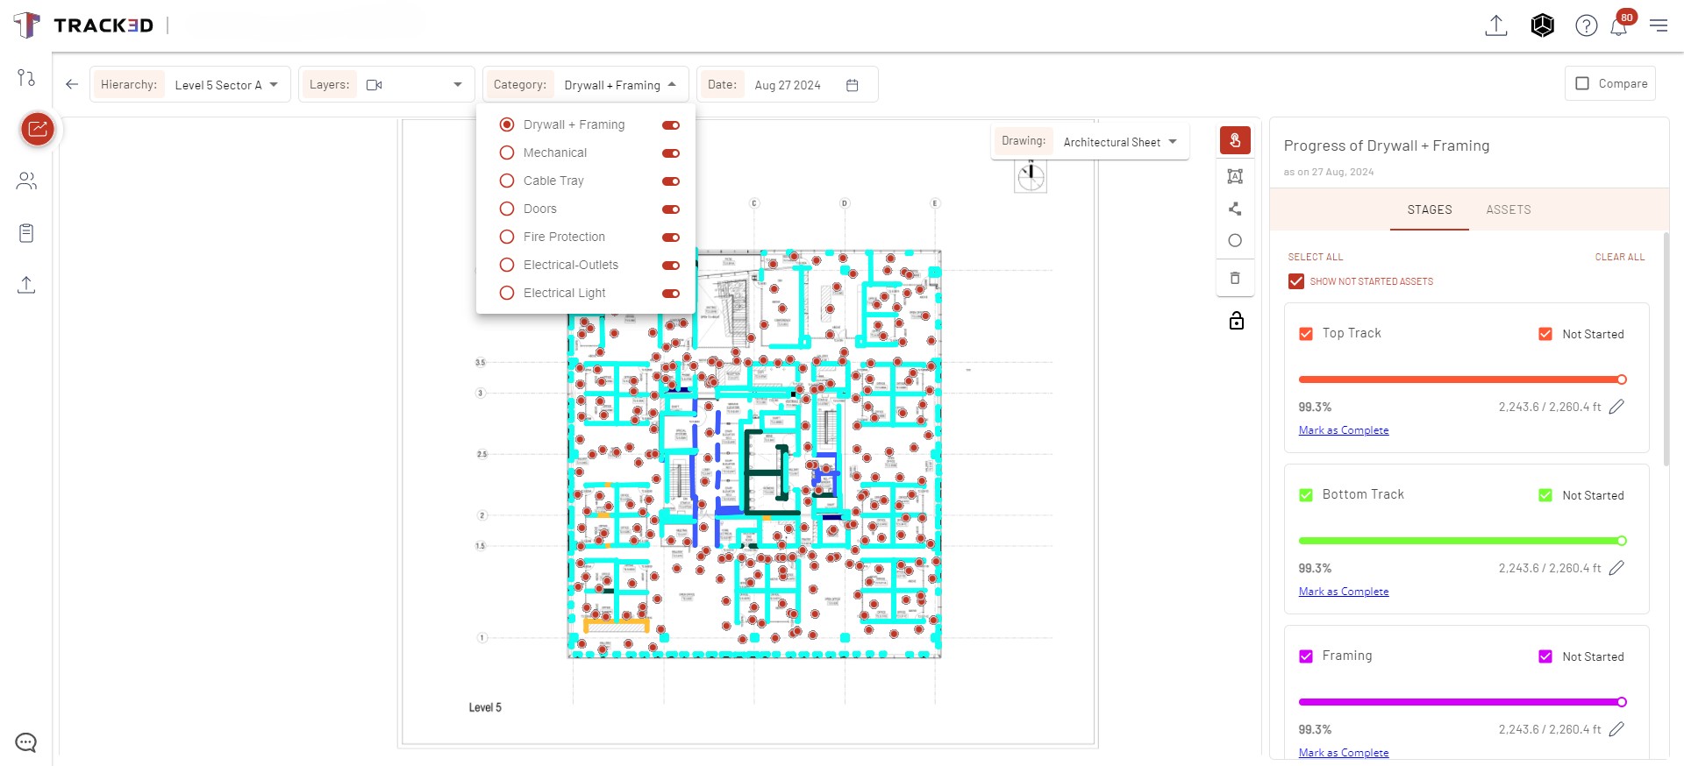
Task: Click the hierarchy tree icon in left sidebar
Action: pyautogui.click(x=26, y=77)
